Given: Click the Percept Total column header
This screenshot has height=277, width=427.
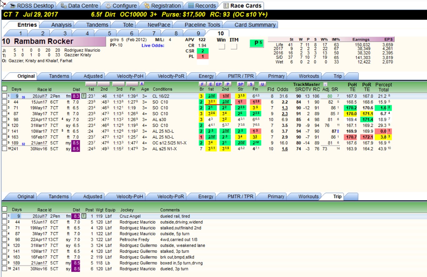Looking at the screenshot, I should click(383, 87).
